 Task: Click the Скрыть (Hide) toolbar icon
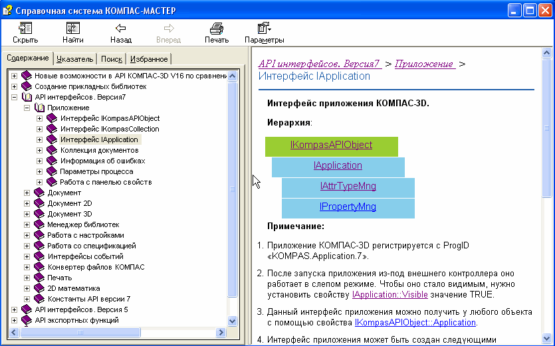tap(25, 29)
